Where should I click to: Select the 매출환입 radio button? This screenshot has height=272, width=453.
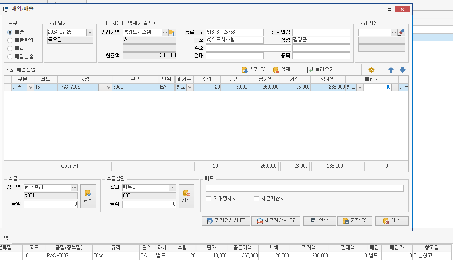[x=10, y=40]
